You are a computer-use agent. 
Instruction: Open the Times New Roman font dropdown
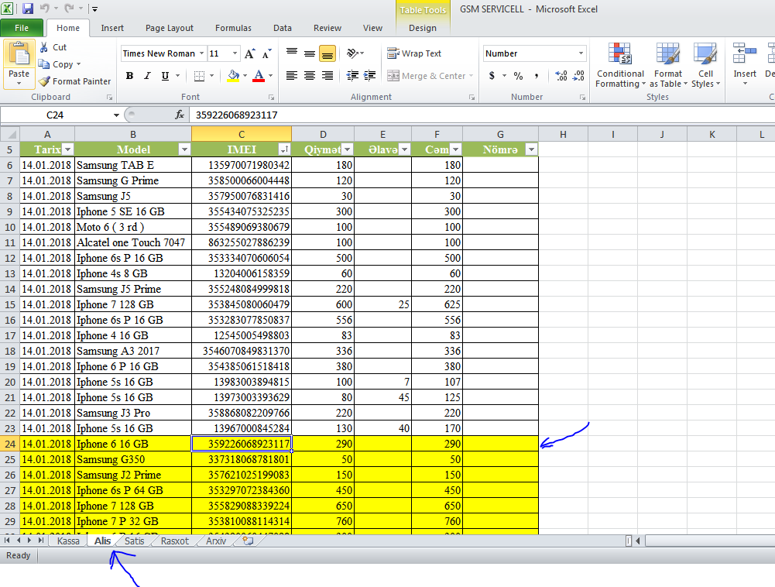click(201, 53)
